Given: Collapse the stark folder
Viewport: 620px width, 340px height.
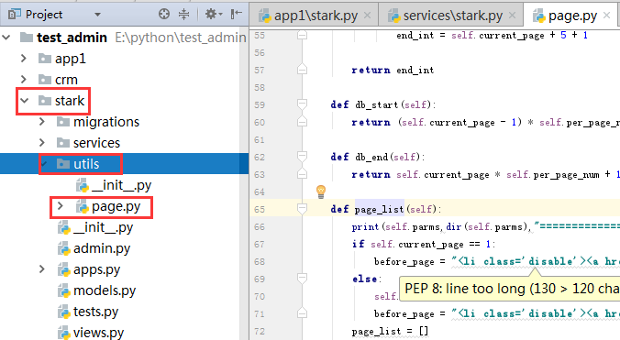Looking at the screenshot, I should [25, 100].
